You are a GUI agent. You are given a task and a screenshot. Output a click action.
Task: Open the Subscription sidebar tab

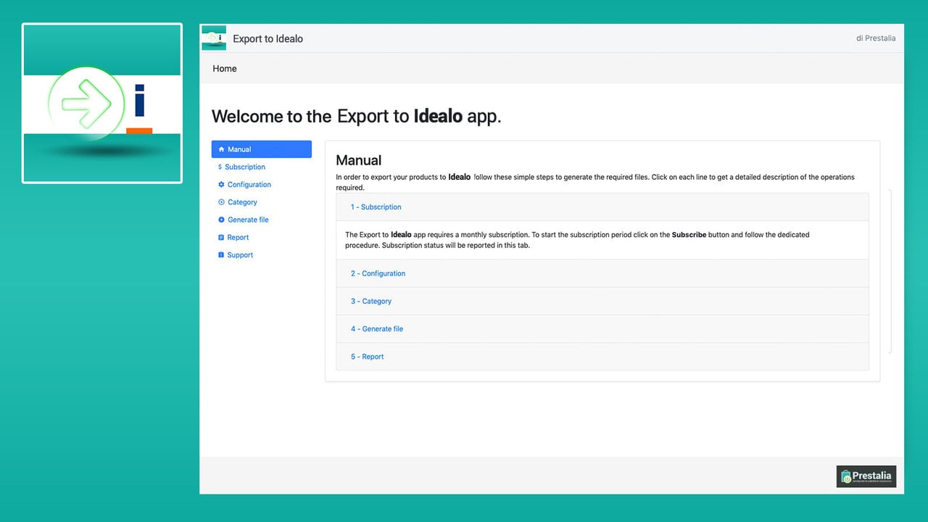pos(262,167)
